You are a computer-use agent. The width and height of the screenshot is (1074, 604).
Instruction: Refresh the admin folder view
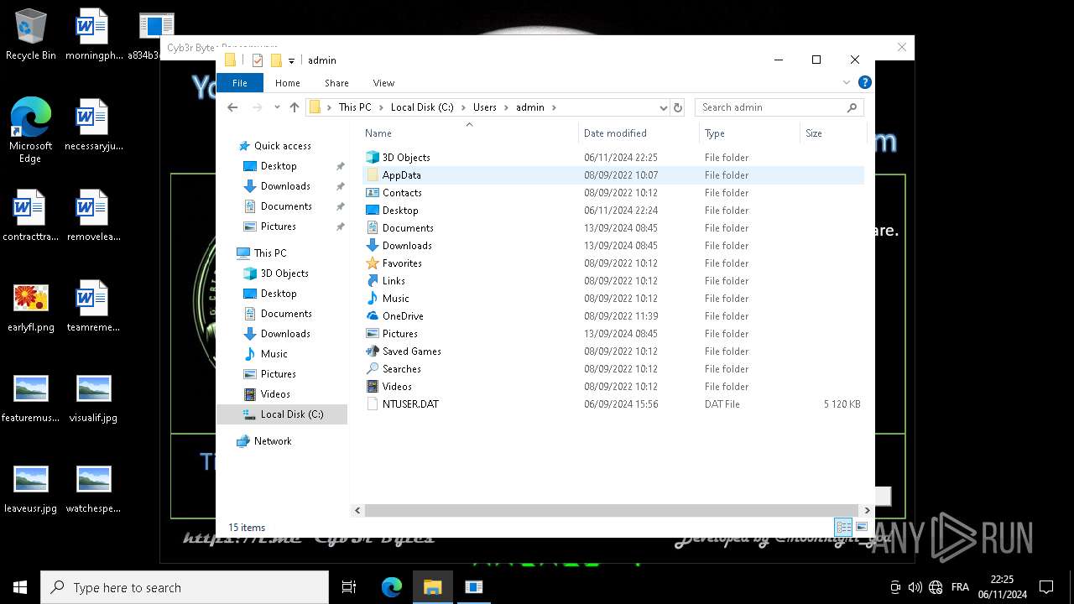[678, 107]
